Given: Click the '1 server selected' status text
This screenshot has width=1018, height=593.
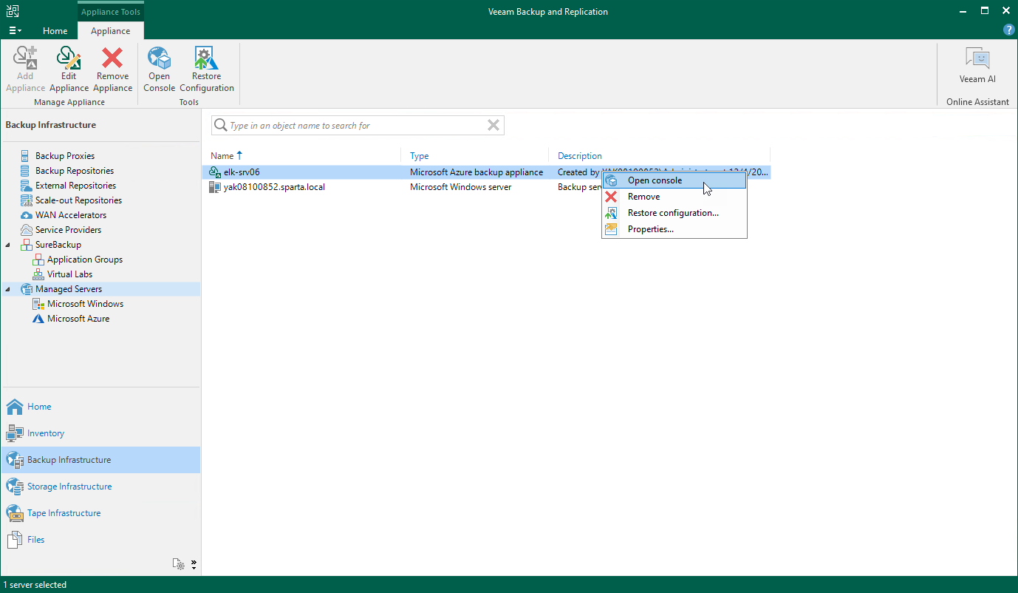Looking at the screenshot, I should [35, 585].
